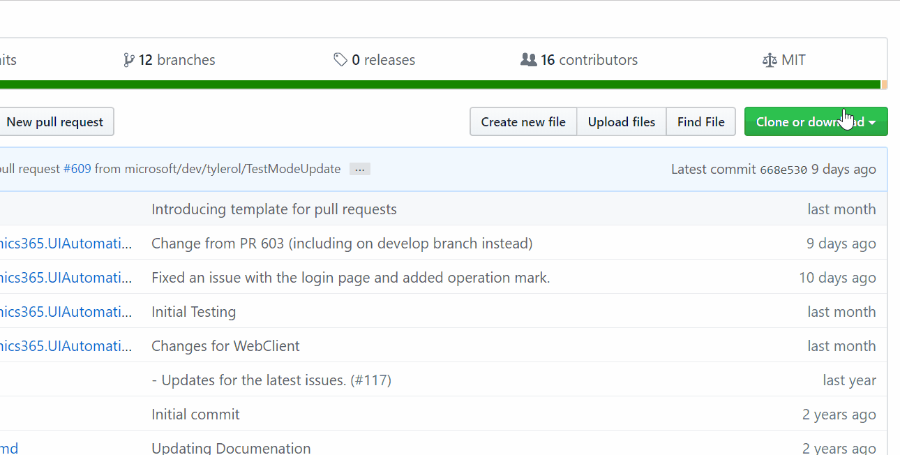Image resolution: width=900 pixels, height=455 pixels.
Task: Click the contributors people icon
Action: 529,60
